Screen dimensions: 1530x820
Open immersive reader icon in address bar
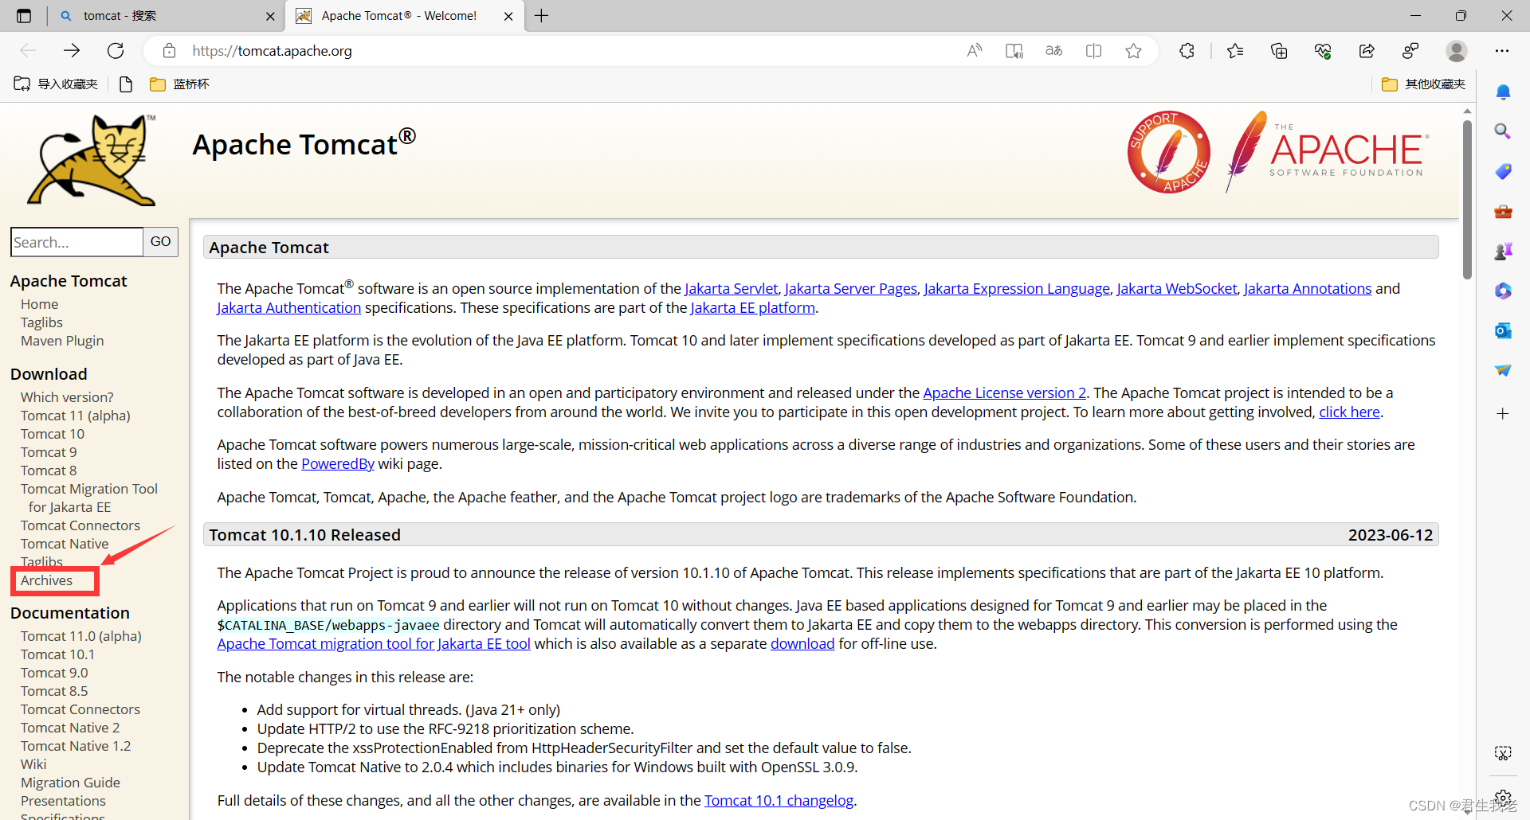[x=1014, y=51]
